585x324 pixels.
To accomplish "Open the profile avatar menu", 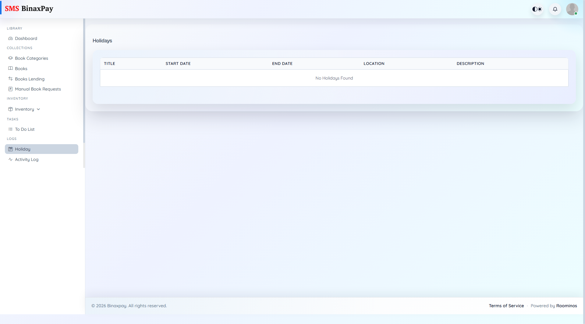I will [x=572, y=9].
